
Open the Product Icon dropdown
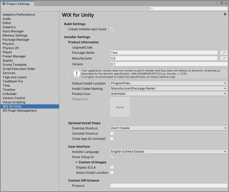(x=169, y=94)
